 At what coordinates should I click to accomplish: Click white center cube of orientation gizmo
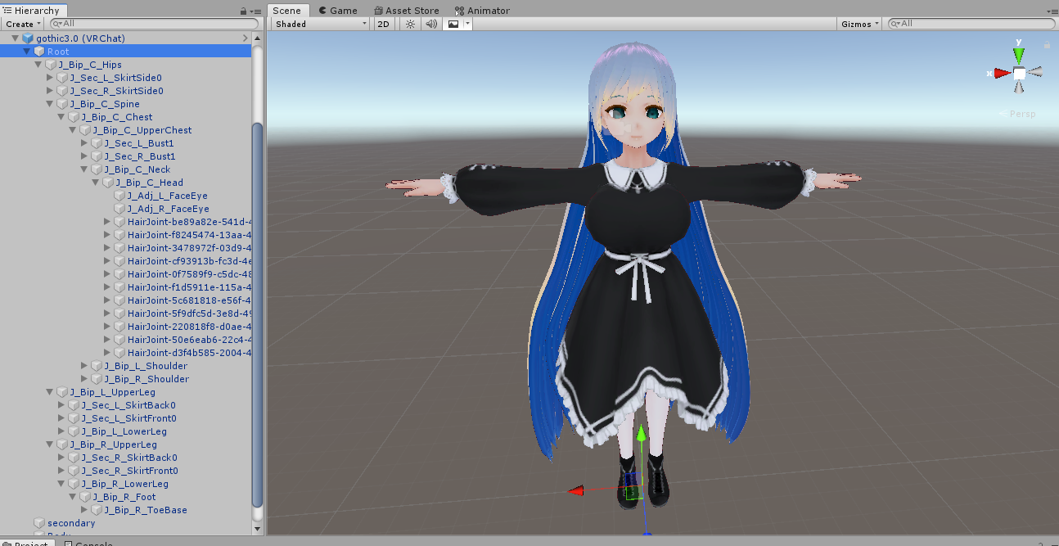[x=1019, y=74]
